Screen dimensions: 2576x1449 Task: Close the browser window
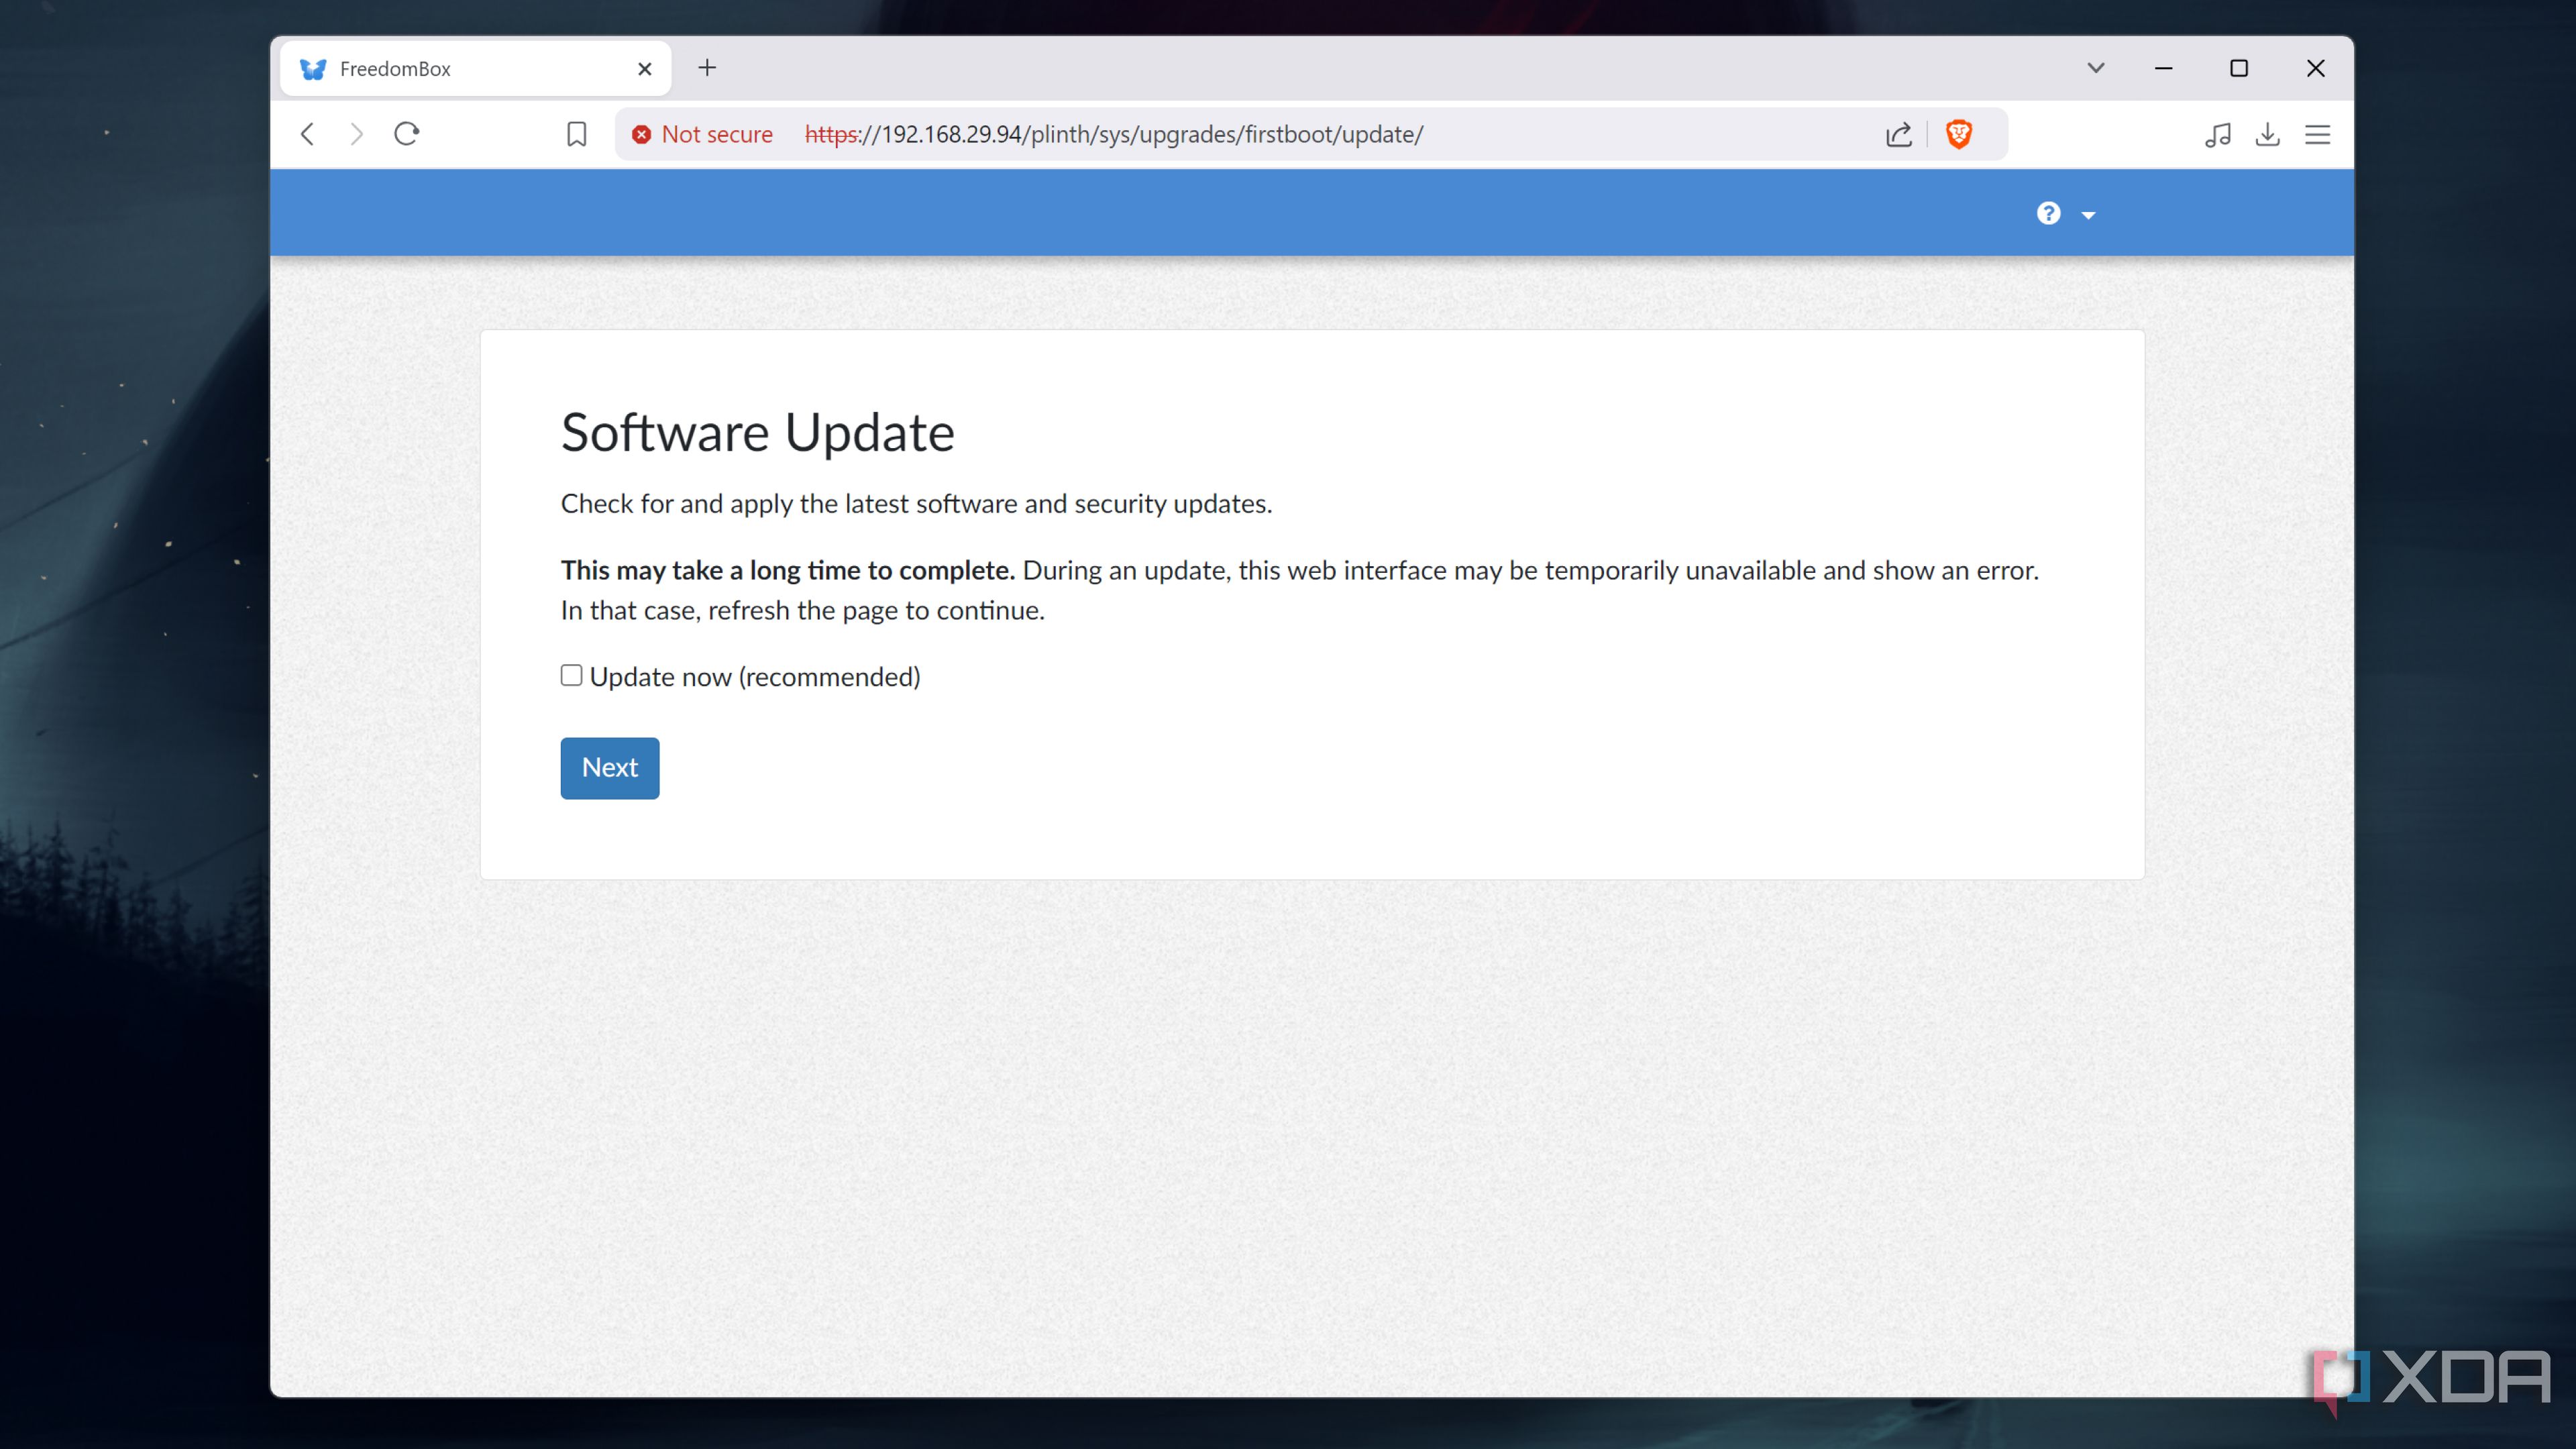(2316, 68)
